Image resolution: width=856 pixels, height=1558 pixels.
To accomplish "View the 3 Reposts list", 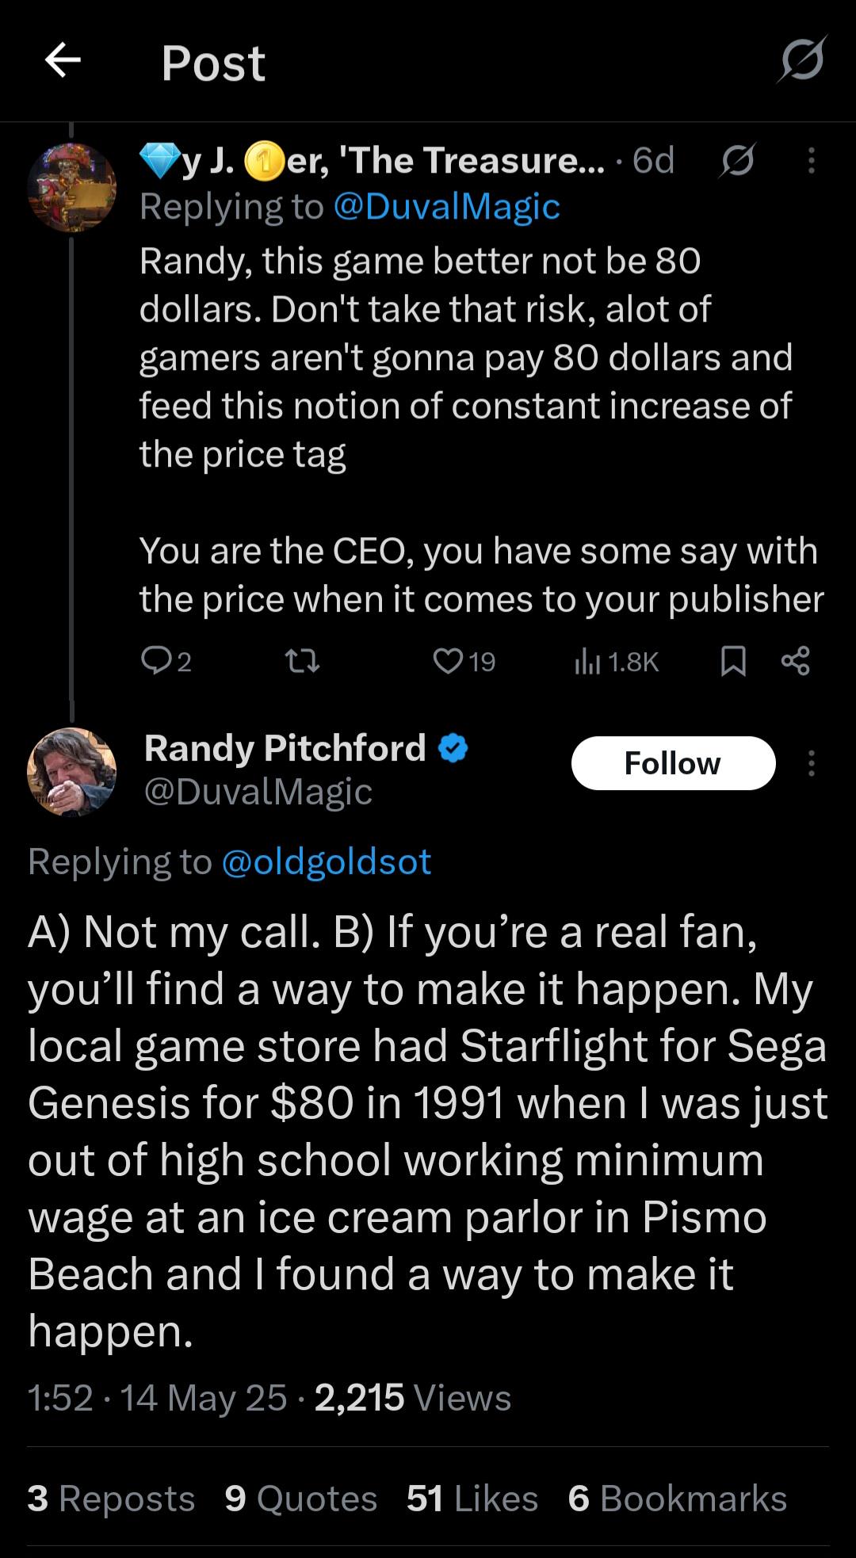I will point(111,1499).
